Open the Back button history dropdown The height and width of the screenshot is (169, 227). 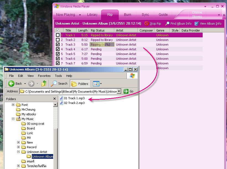tap(25, 84)
